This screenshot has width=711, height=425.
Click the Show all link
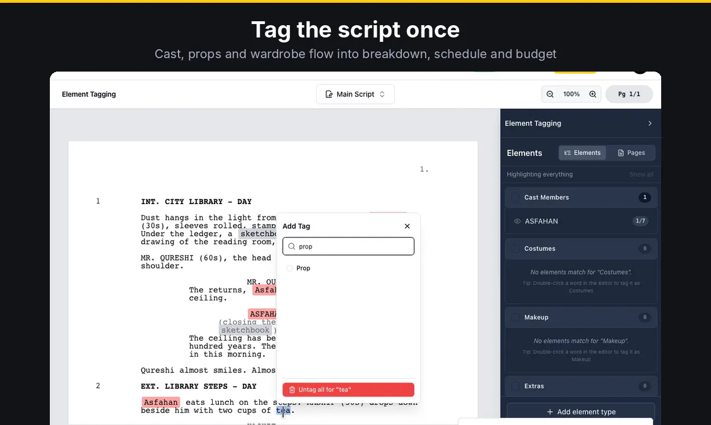coord(641,174)
